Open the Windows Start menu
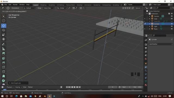Image resolution: width=174 pixels, height=98 pixels. point(2,96)
